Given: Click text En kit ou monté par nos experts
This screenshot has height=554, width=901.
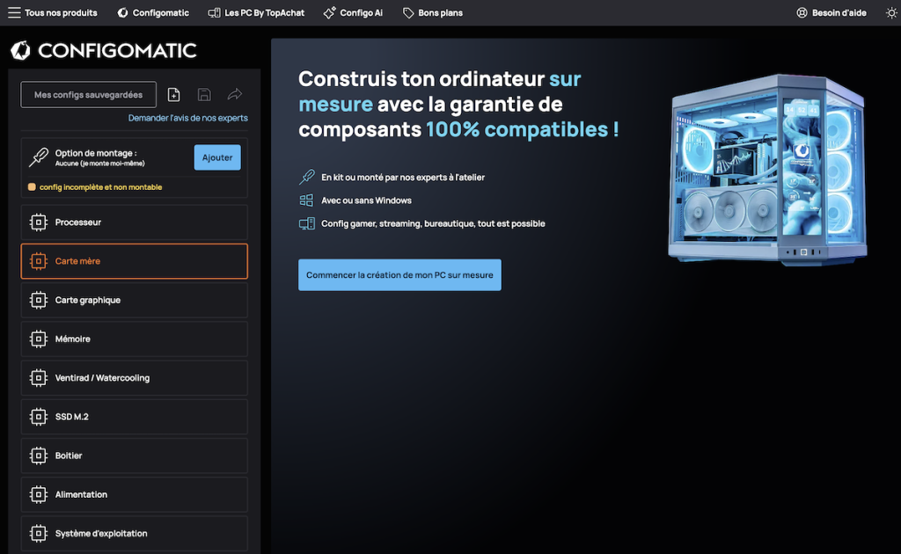Looking at the screenshot, I should coord(403,178).
